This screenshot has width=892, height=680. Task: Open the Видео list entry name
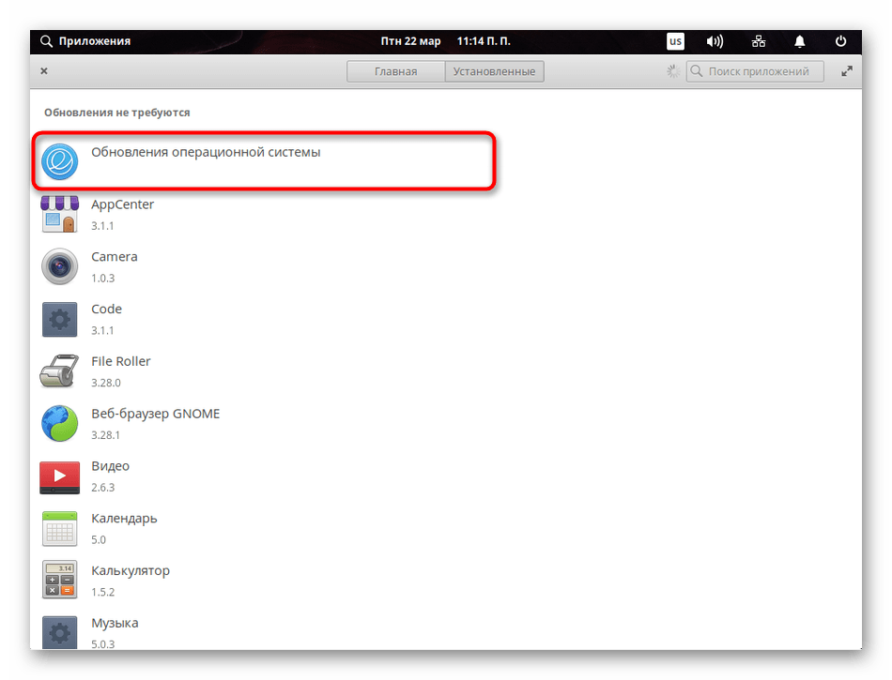[x=111, y=466]
